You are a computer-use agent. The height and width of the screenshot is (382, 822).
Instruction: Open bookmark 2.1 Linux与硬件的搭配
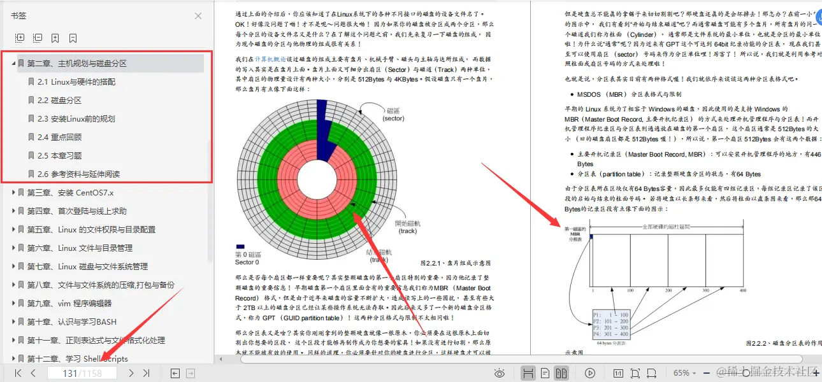point(76,82)
